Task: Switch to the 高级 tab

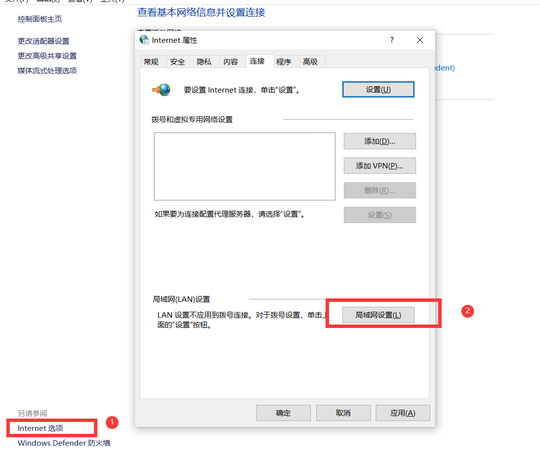Action: coord(312,62)
